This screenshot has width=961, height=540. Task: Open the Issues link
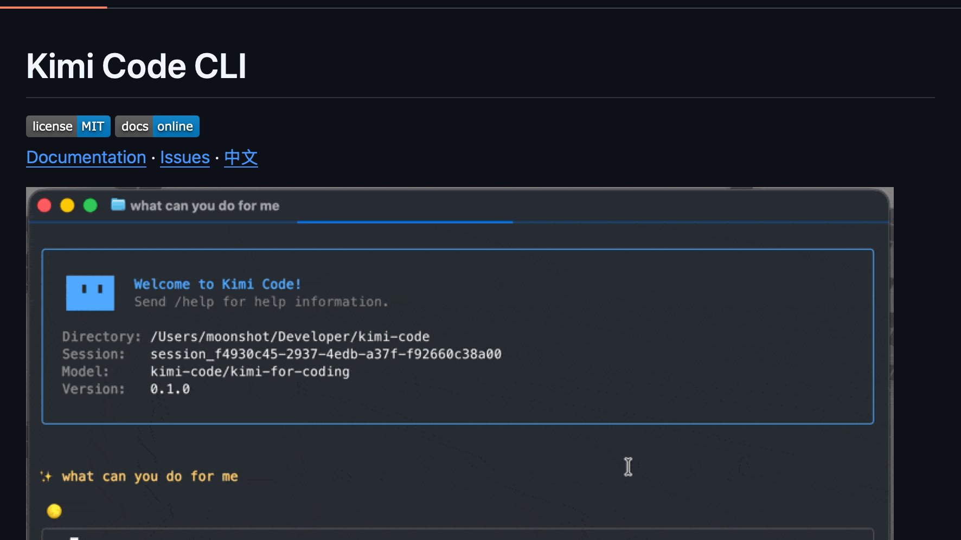pos(185,157)
